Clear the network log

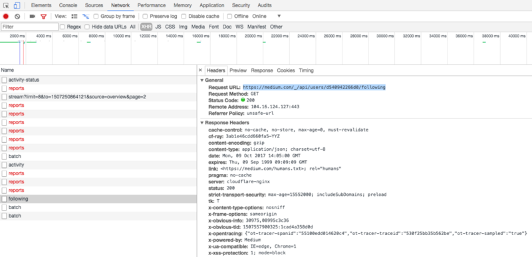click(x=17, y=16)
